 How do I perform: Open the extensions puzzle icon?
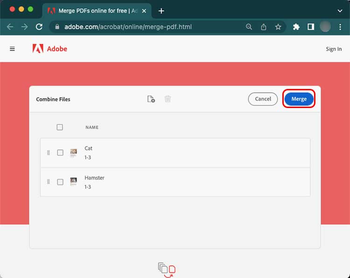[x=296, y=27]
